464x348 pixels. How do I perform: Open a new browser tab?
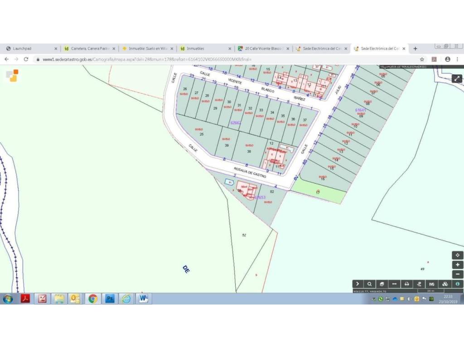(415, 48)
